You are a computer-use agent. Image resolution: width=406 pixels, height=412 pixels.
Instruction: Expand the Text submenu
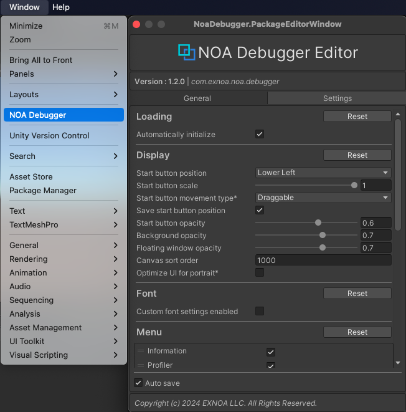pos(64,211)
